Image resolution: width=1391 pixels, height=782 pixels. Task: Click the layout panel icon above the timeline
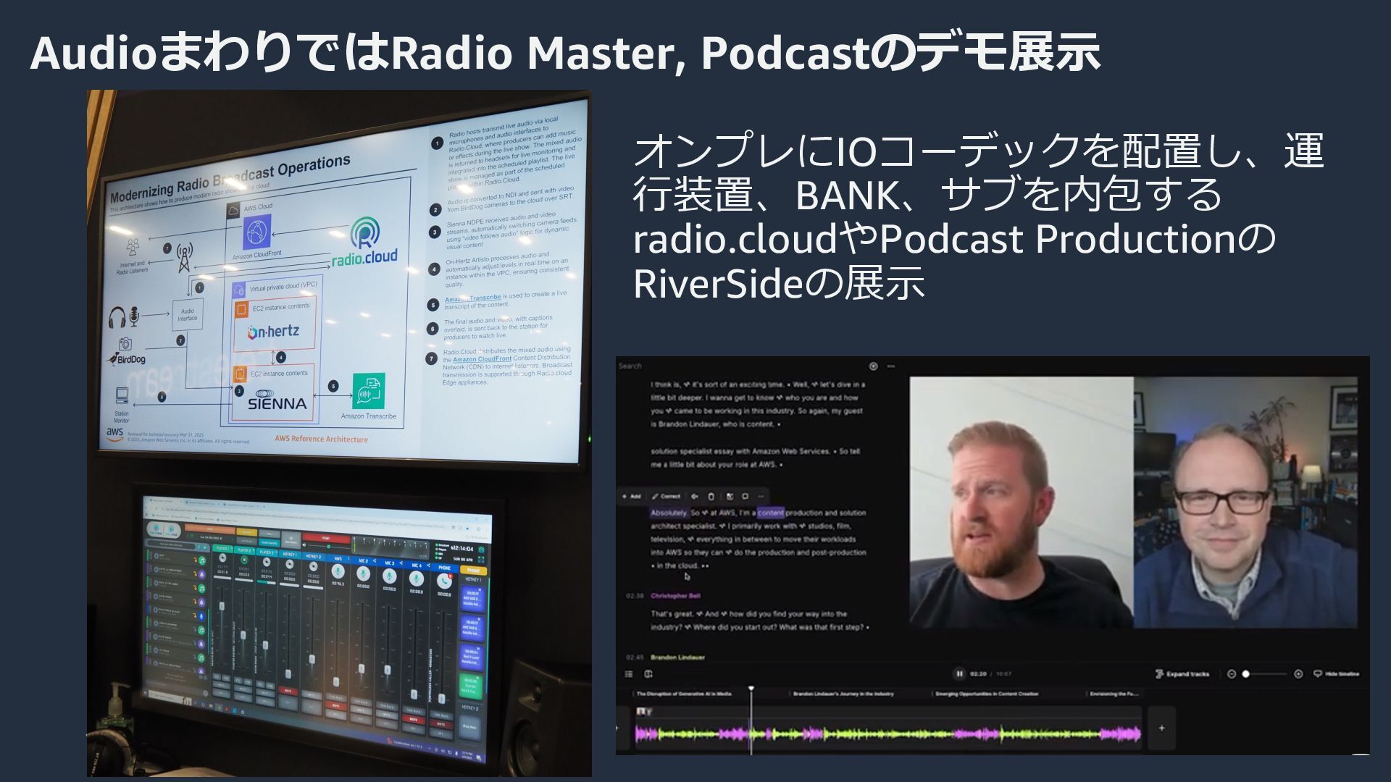(x=648, y=674)
